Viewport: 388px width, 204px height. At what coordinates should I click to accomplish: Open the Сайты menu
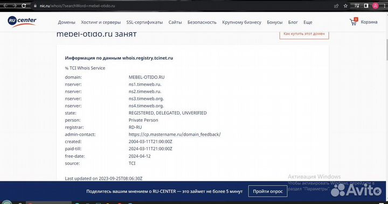[175, 22]
